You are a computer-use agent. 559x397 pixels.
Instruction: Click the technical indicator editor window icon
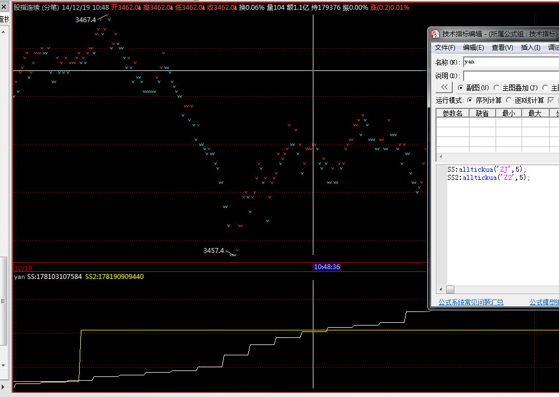coord(435,34)
